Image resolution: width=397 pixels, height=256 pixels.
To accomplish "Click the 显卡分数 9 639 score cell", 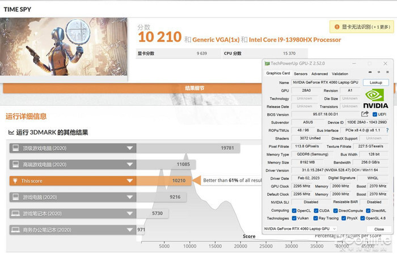I will [179, 53].
